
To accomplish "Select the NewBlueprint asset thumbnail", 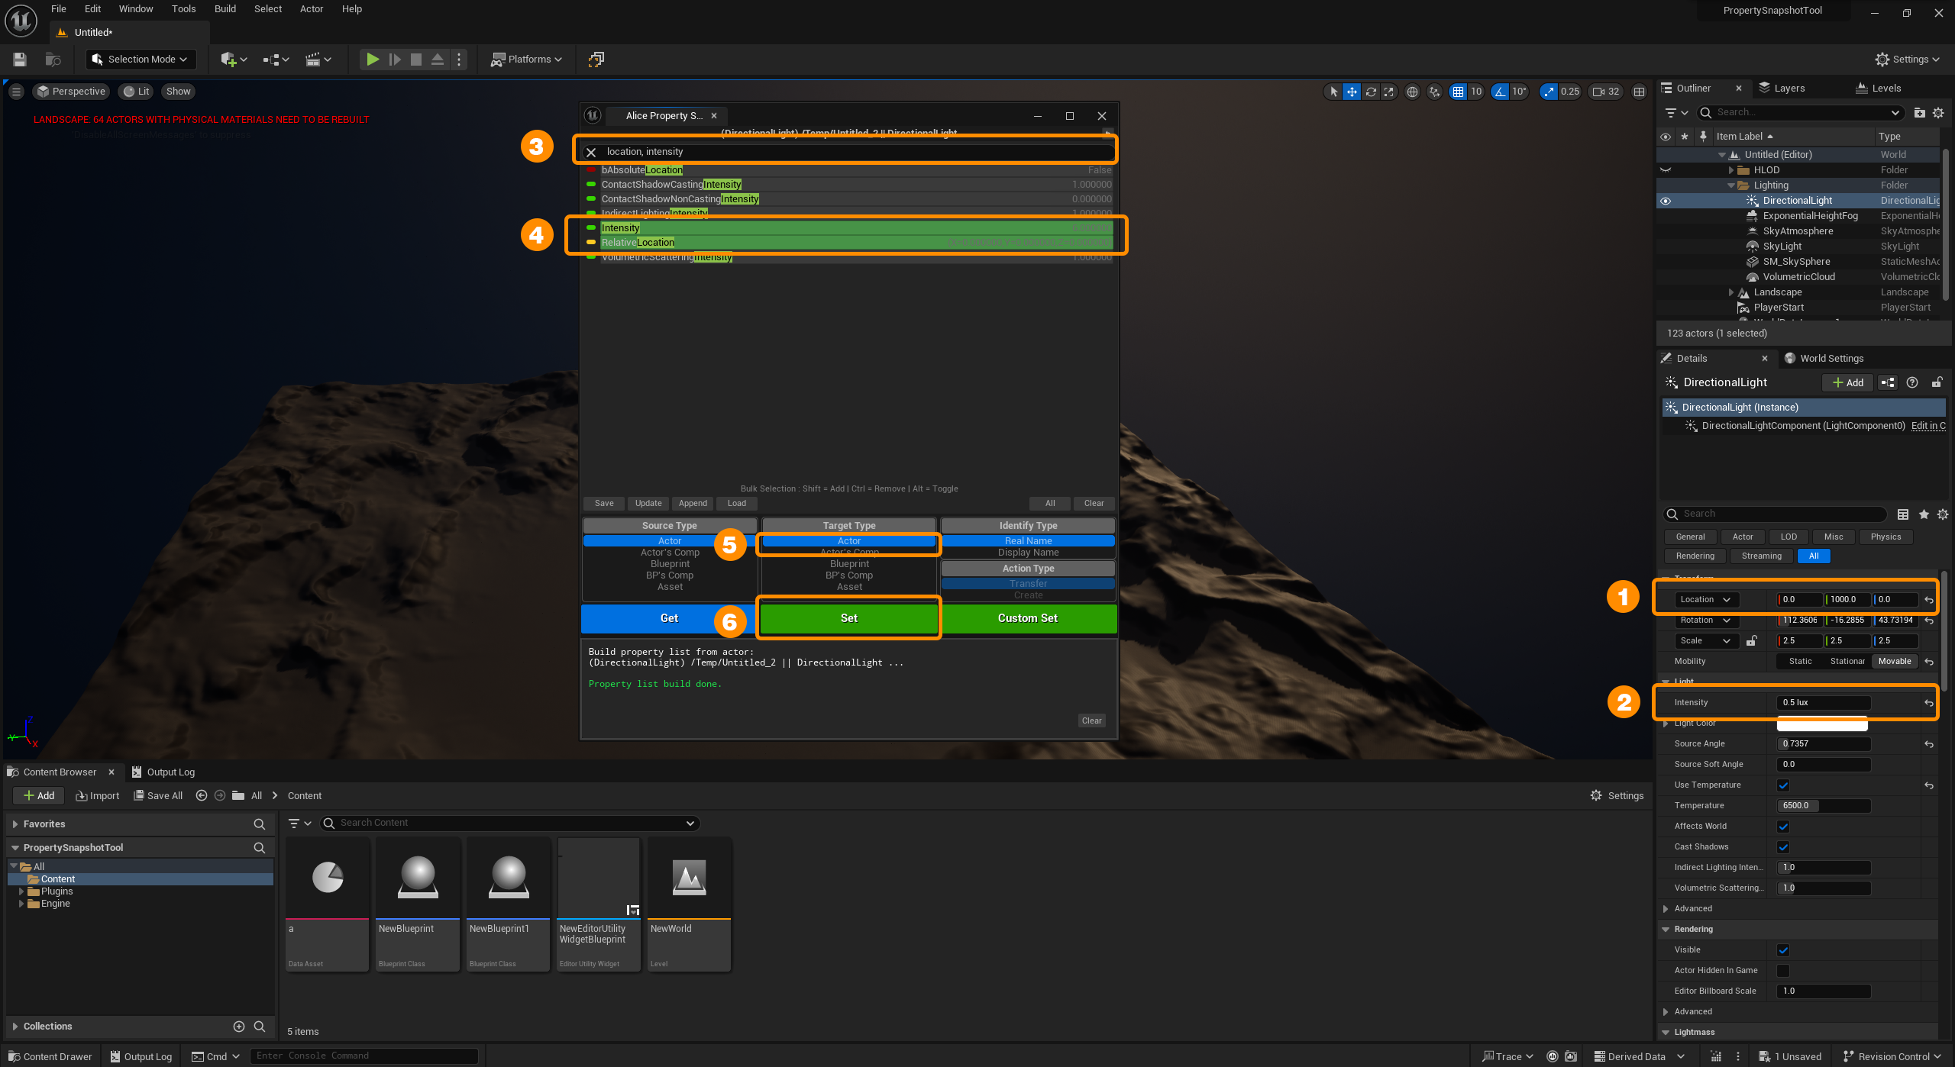I will 417,878.
